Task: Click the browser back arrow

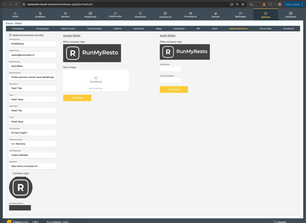Action: [4, 4]
